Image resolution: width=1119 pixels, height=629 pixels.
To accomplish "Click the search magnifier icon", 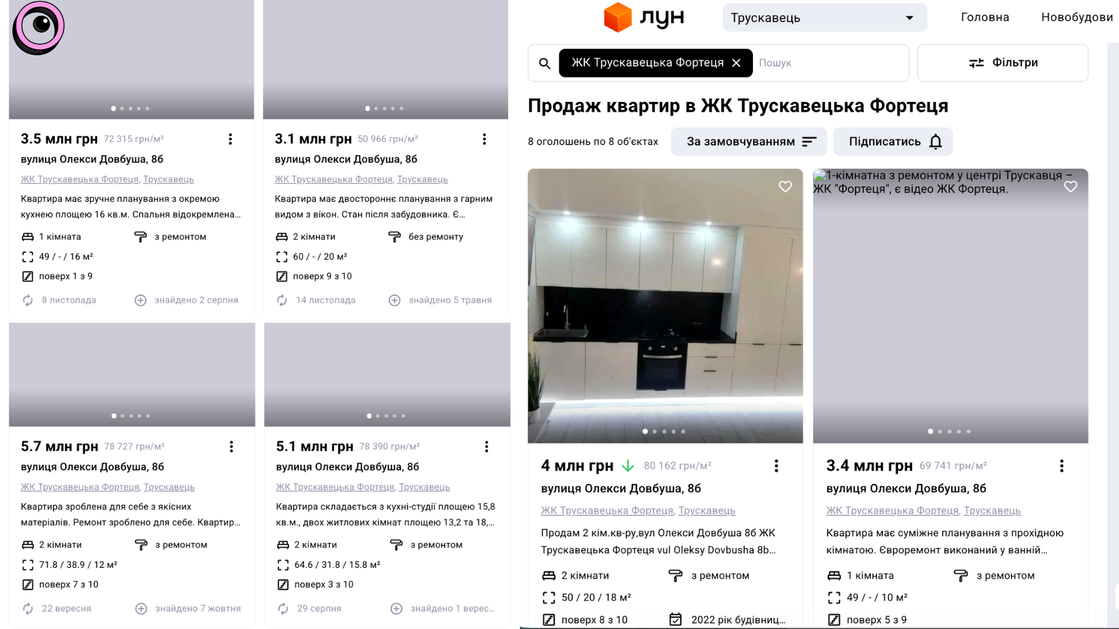I will (544, 63).
